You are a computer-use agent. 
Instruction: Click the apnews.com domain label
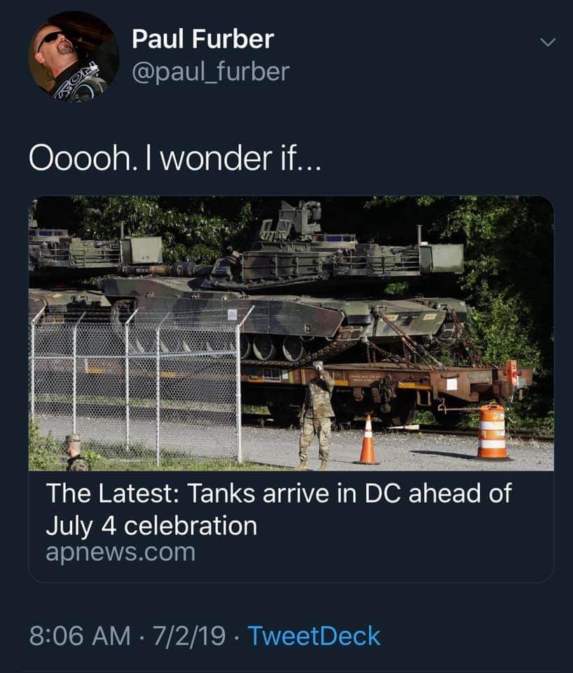click(x=120, y=552)
